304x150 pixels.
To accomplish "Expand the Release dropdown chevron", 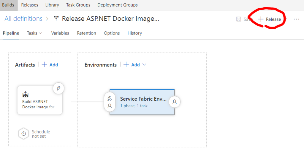I will tap(286, 19).
